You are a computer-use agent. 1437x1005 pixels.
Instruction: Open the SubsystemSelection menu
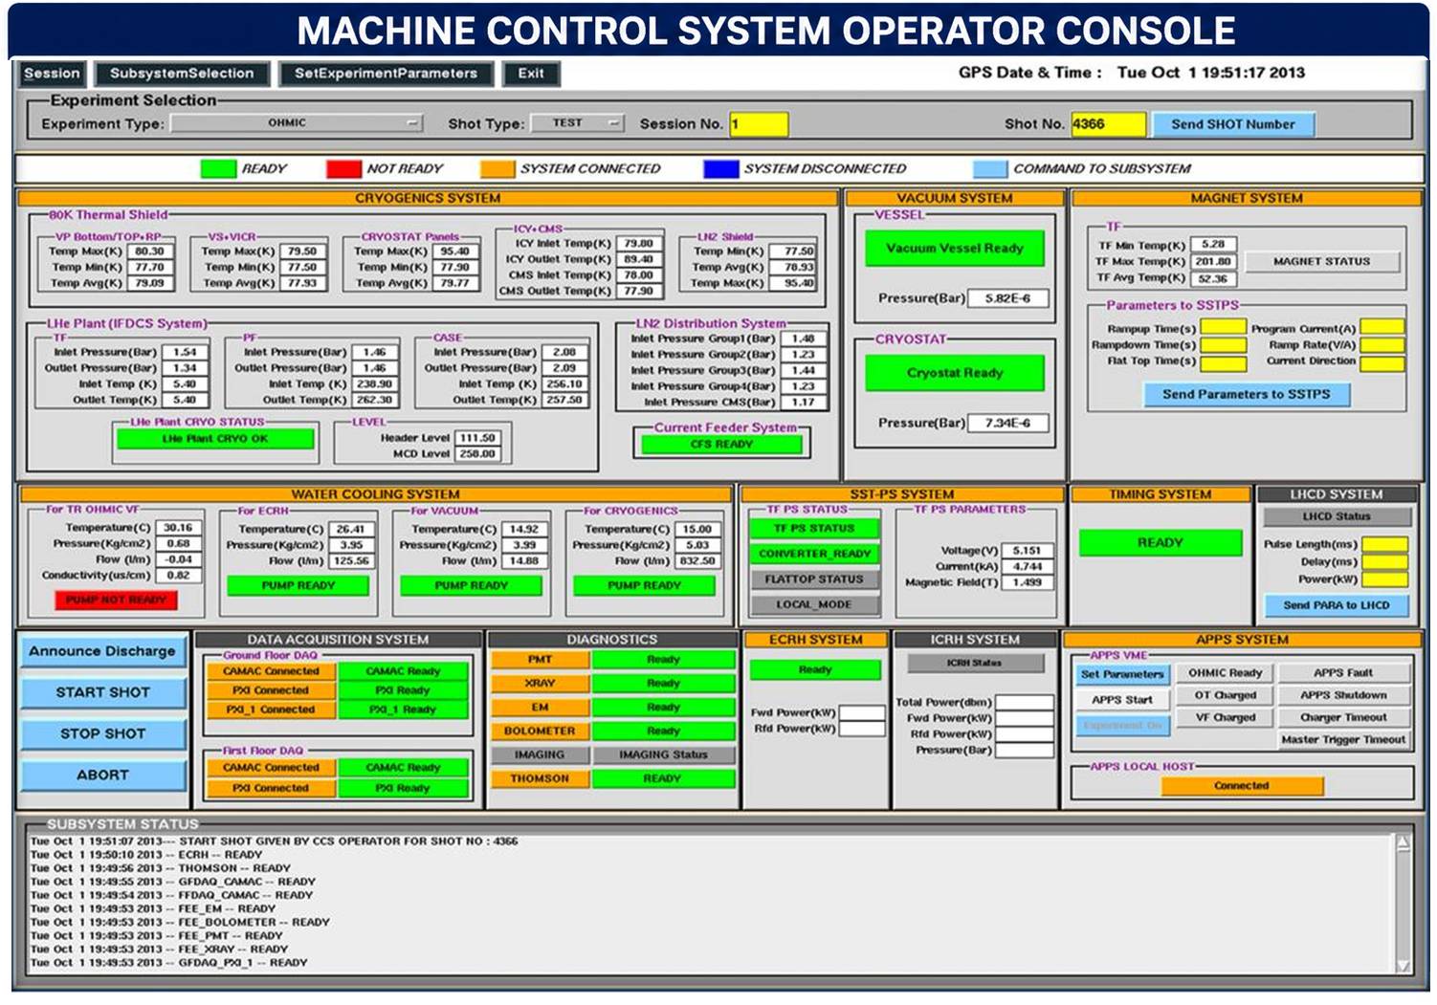(181, 74)
